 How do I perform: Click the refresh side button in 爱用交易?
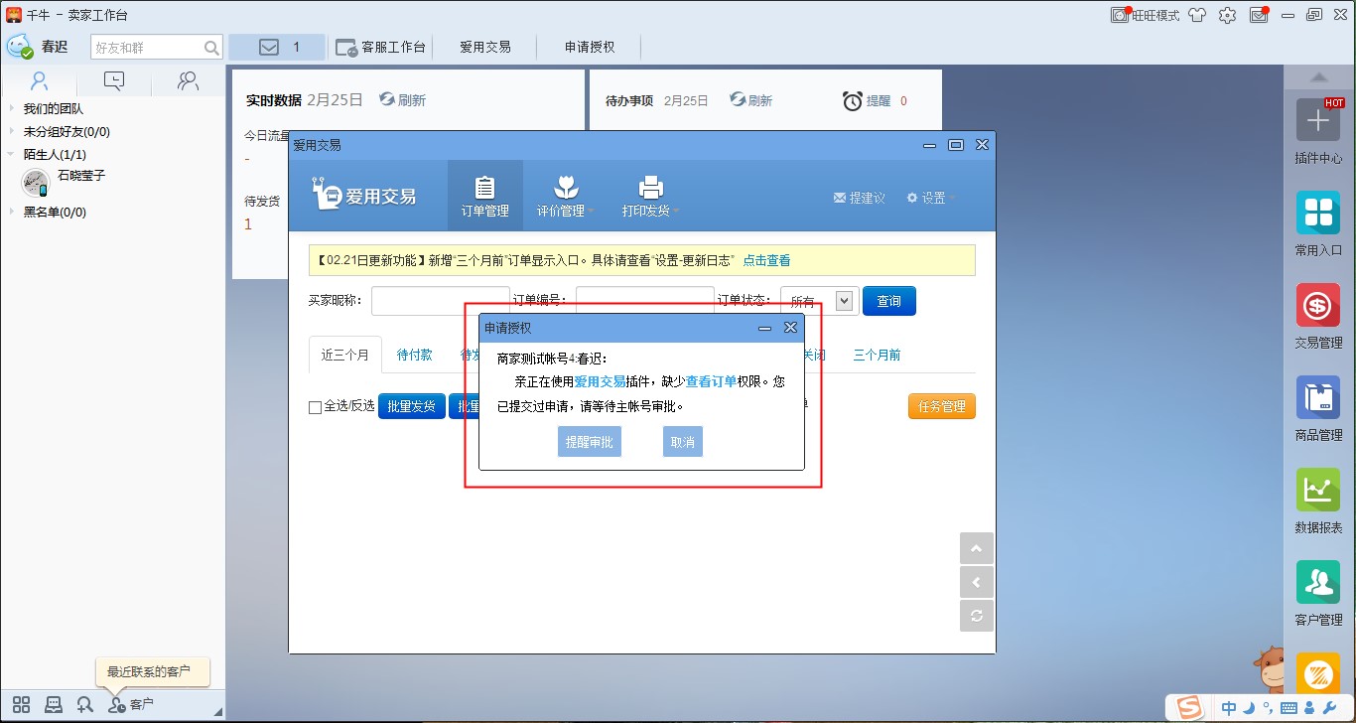977,616
